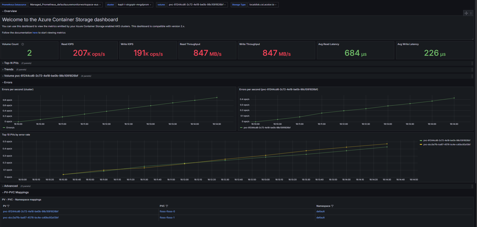Viewport: 477px width, 227px height.
Task: Click the yellow legend color swatch for pvc-dcc3a7fb
Action: (421, 144)
